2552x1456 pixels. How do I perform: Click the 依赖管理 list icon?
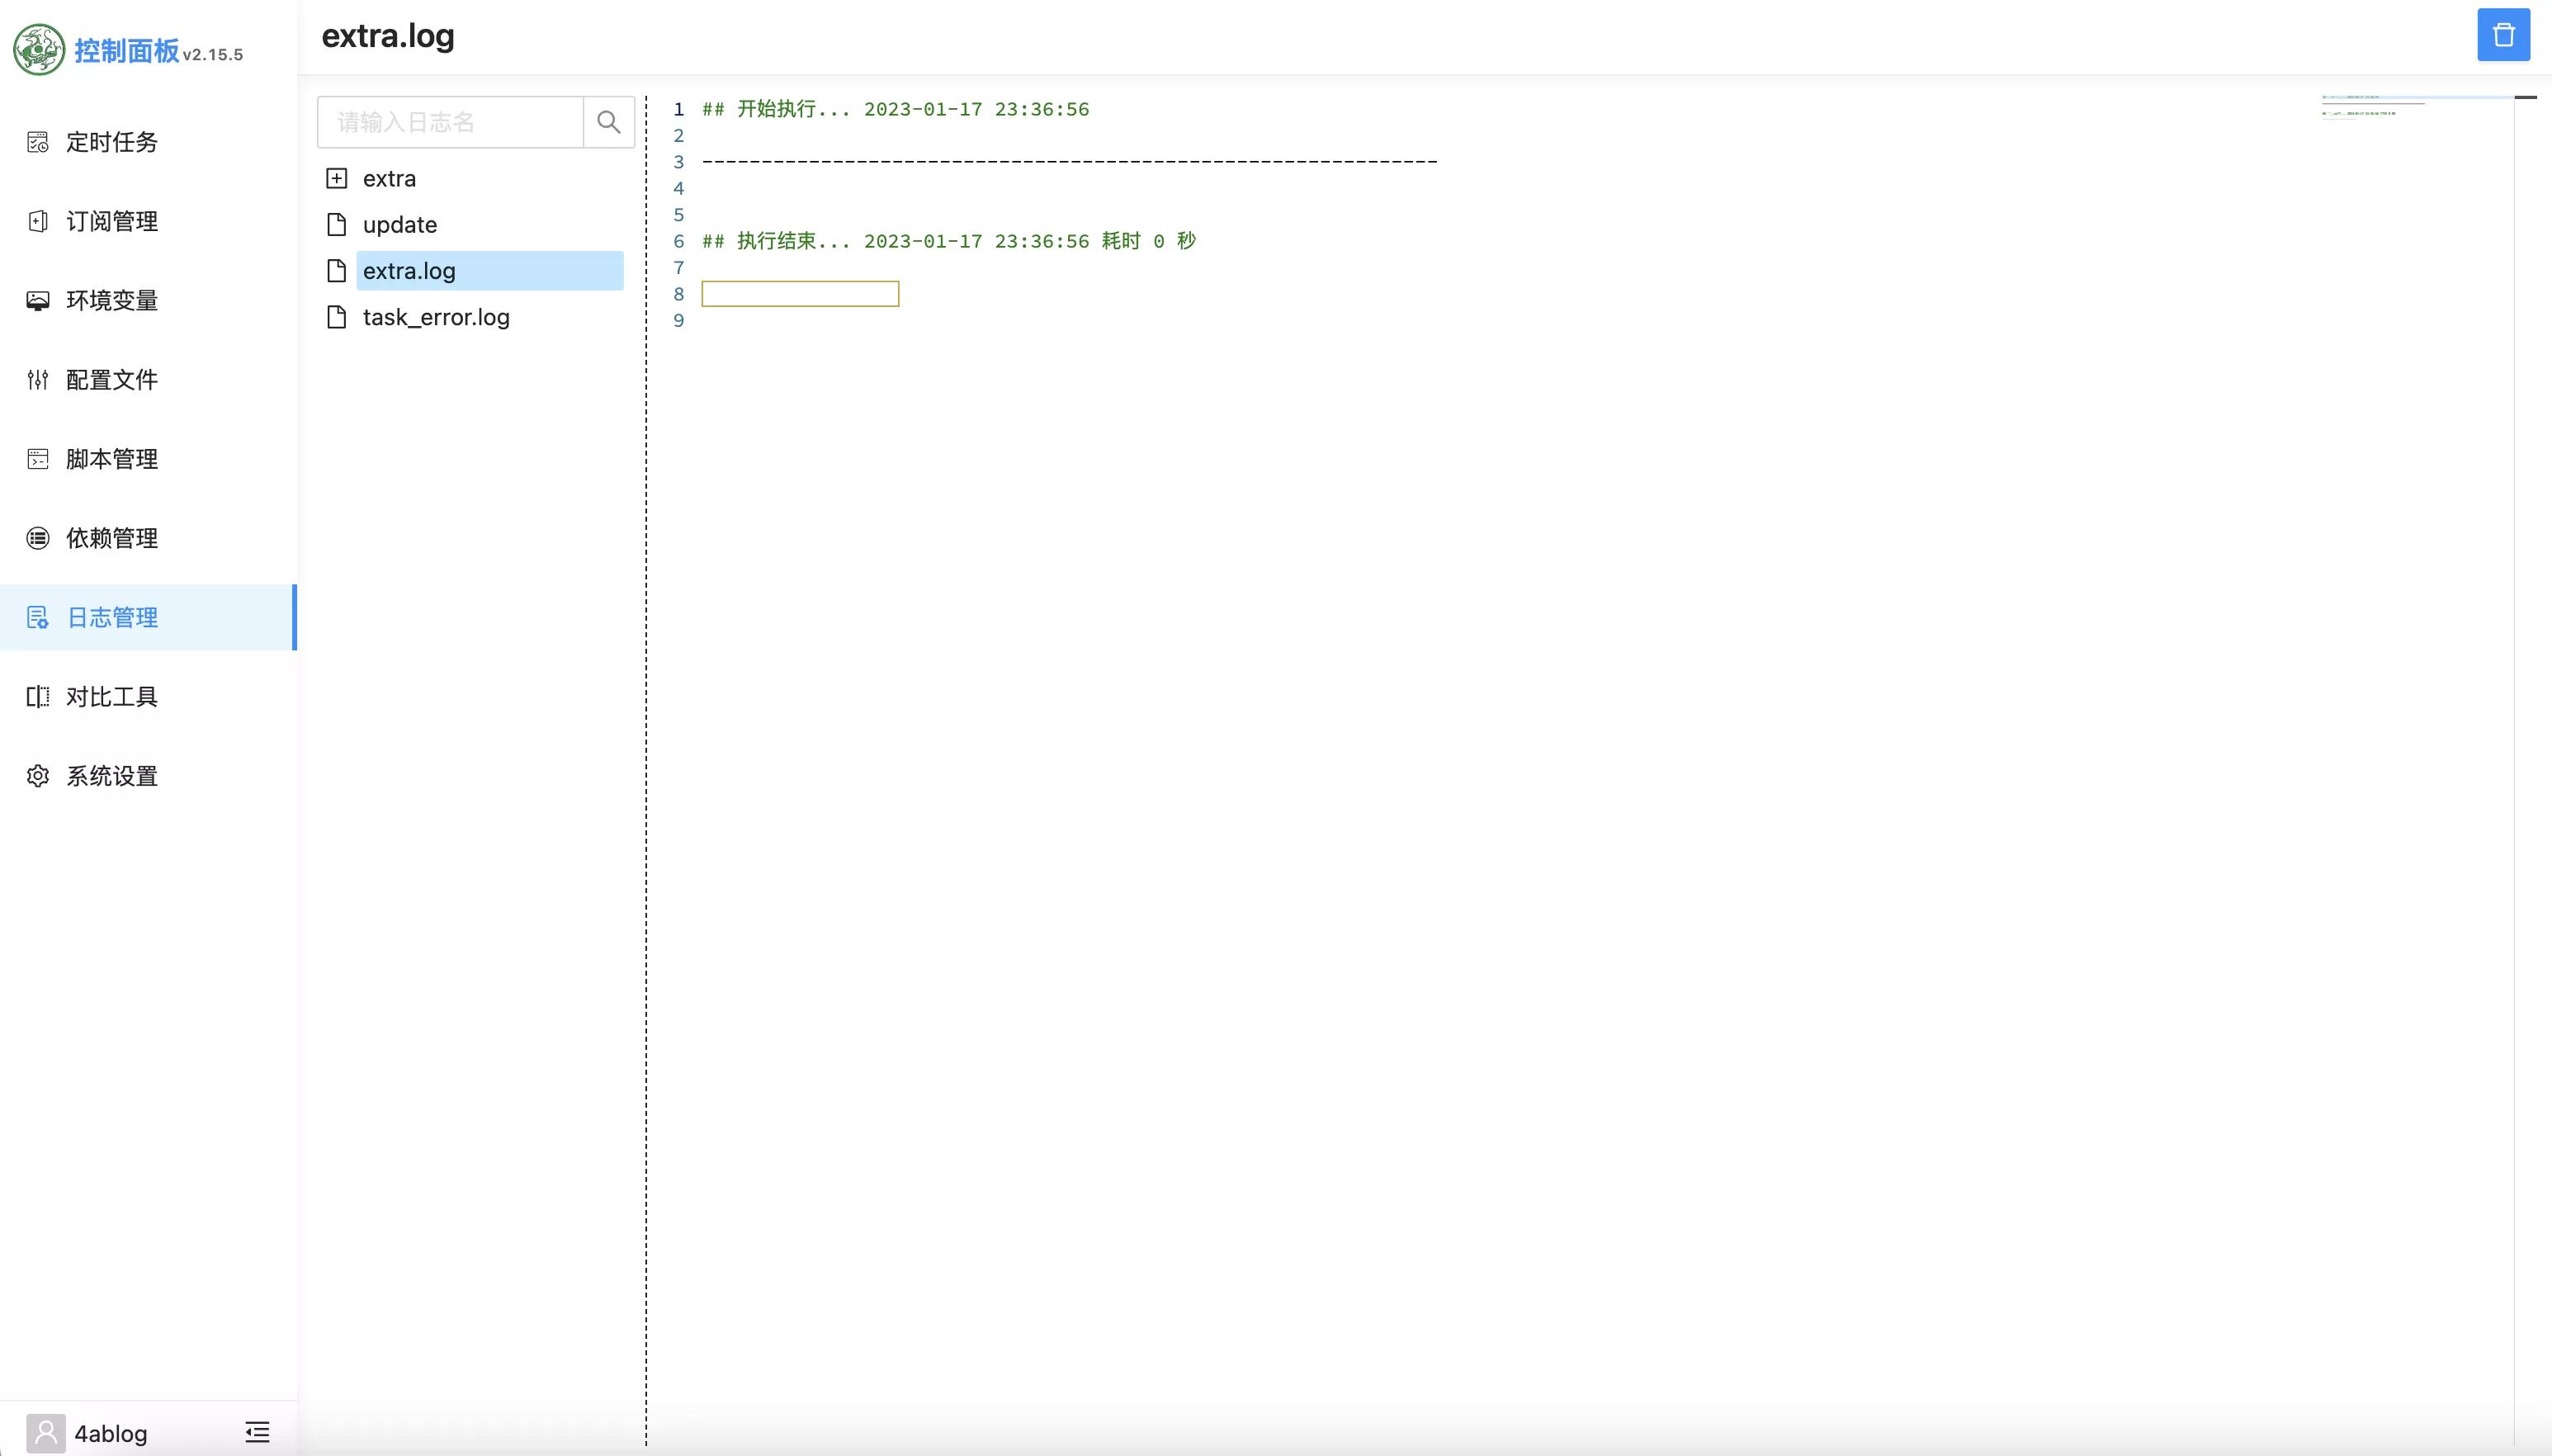coord(38,538)
